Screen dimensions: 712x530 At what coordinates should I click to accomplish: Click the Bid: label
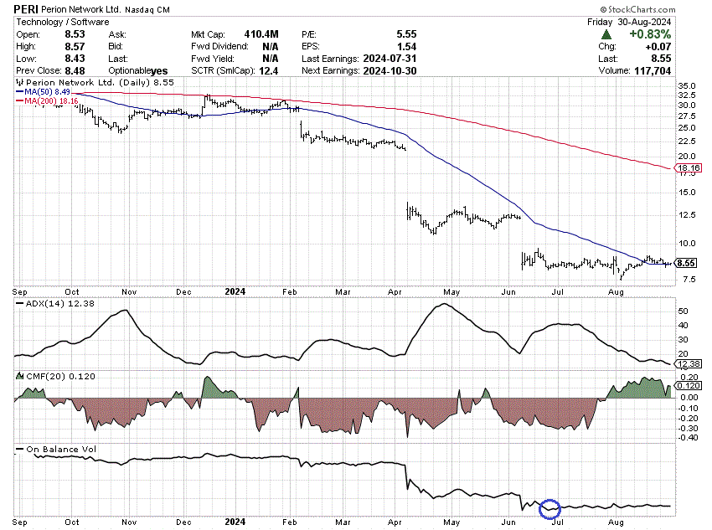tap(116, 46)
